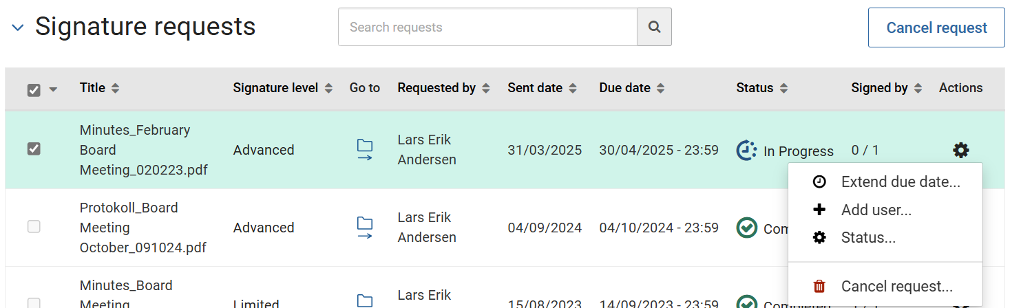This screenshot has height=308, width=1021.
Task: Click the completed checkmark icon for Protokoll row
Action: tap(746, 228)
